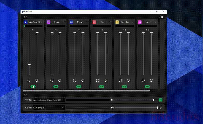The image size is (203, 124).
Task: Click the link faders icon on Voice Chat channel
Action: (125, 30)
